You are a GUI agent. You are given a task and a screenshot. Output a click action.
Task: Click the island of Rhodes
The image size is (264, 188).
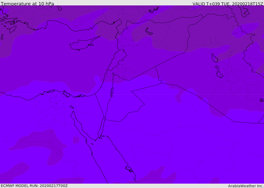[12, 29]
